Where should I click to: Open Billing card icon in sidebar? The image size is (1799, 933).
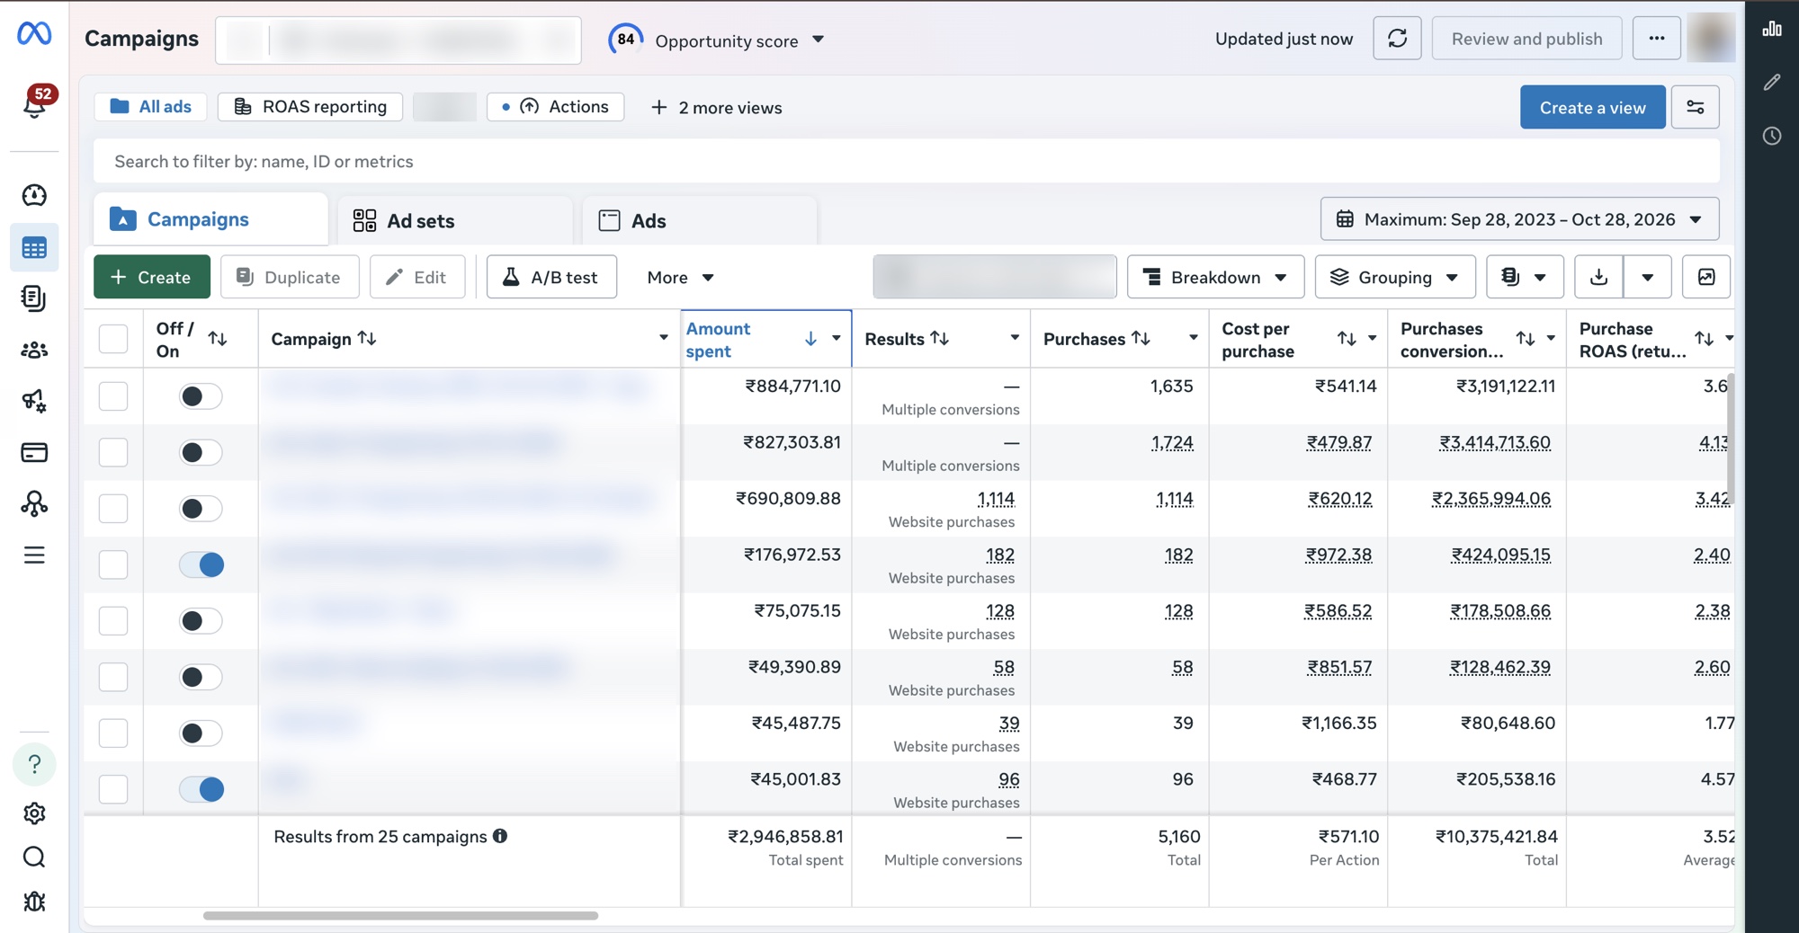pos(34,452)
